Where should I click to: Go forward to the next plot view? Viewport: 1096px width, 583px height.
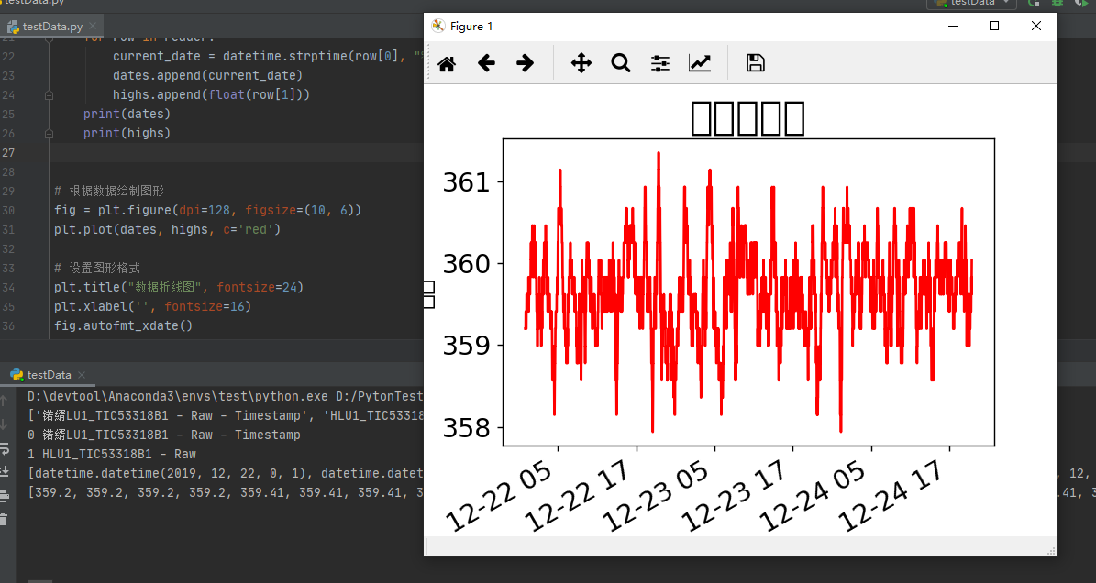point(525,63)
